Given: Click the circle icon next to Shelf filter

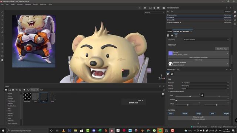Looking at the screenshot, I should tap(28, 90).
